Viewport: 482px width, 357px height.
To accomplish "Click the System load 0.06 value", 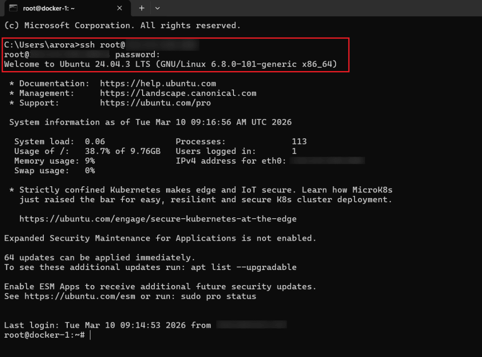I will [95, 142].
